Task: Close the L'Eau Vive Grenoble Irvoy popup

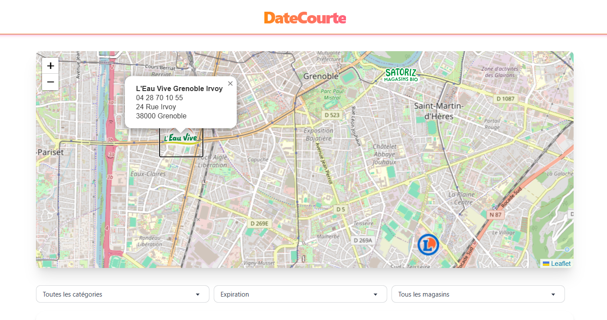Action: point(230,83)
